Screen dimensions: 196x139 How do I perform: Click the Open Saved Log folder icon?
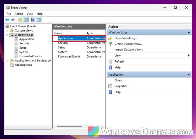110,38
